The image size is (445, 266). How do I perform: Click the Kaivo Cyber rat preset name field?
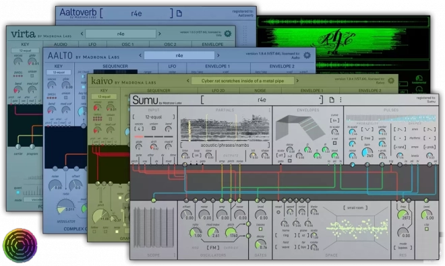[x=243, y=81]
